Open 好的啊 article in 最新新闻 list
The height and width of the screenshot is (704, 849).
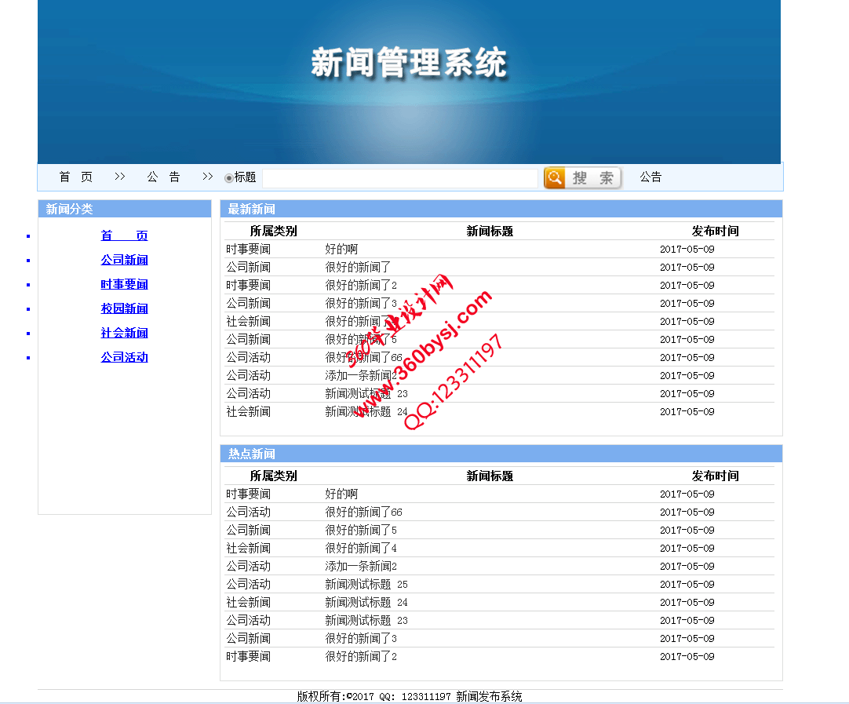click(x=341, y=250)
